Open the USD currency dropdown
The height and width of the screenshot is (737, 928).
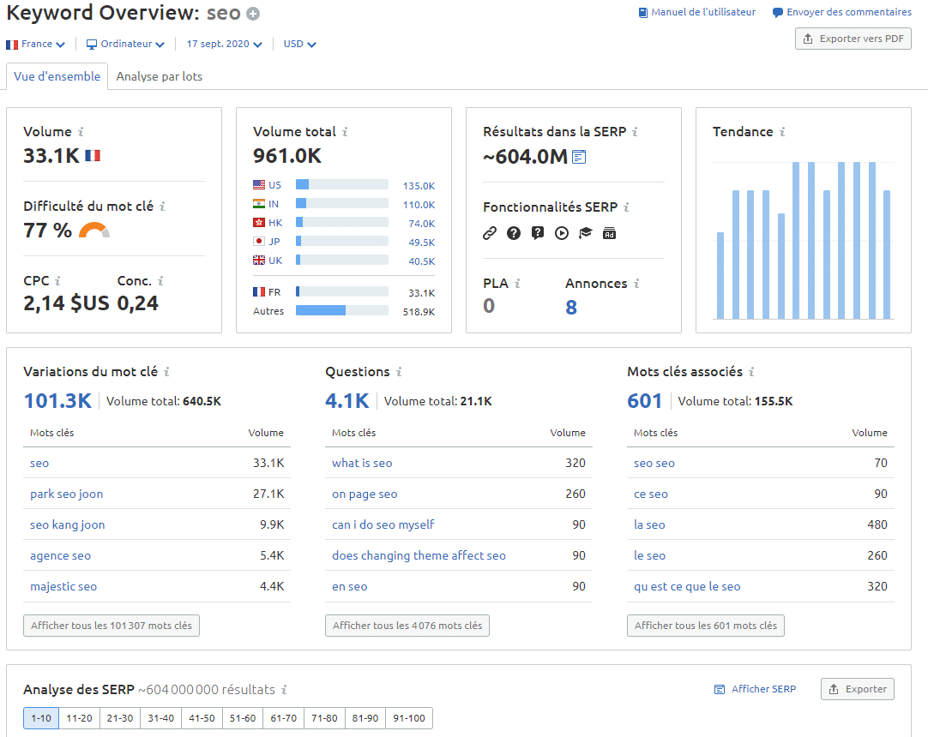300,45
